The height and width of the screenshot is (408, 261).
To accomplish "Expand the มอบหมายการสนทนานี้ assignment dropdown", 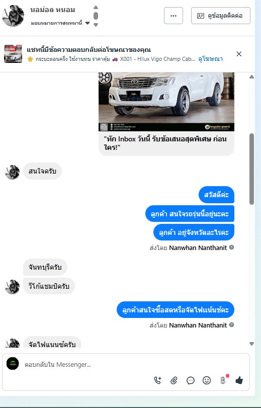I will pos(88,23).
